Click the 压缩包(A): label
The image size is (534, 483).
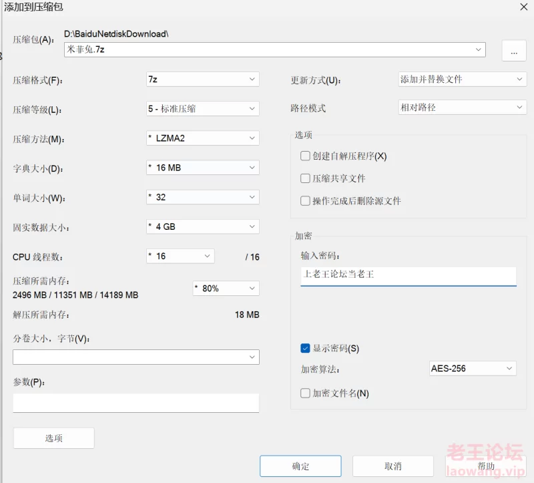(x=33, y=40)
